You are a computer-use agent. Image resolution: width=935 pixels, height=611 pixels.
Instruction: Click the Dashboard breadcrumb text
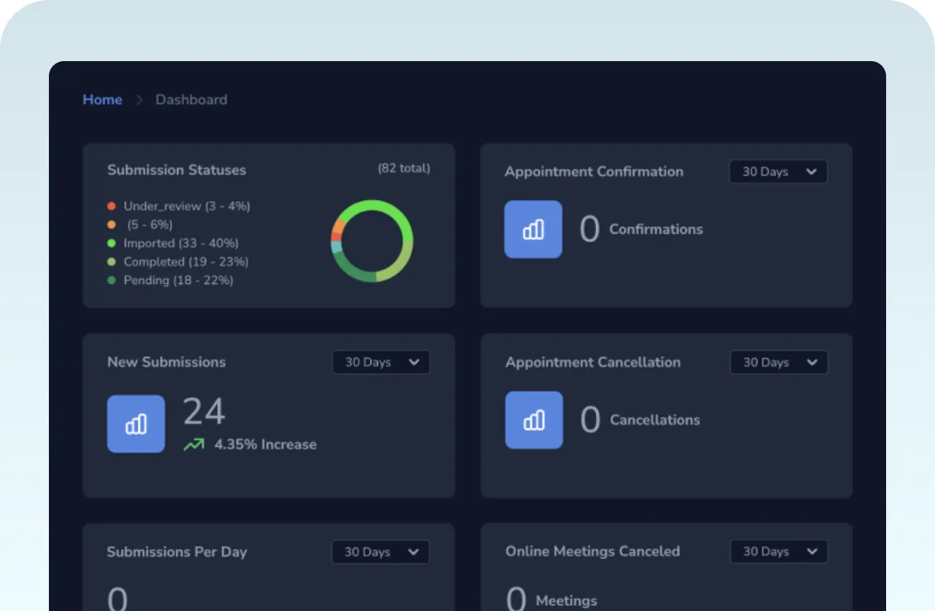click(191, 99)
